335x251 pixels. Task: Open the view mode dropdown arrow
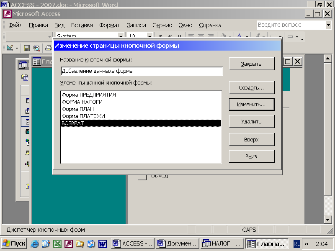pyautogui.click(x=17, y=48)
